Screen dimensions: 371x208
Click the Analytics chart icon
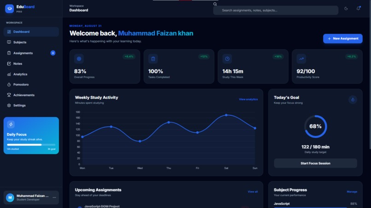click(9, 74)
